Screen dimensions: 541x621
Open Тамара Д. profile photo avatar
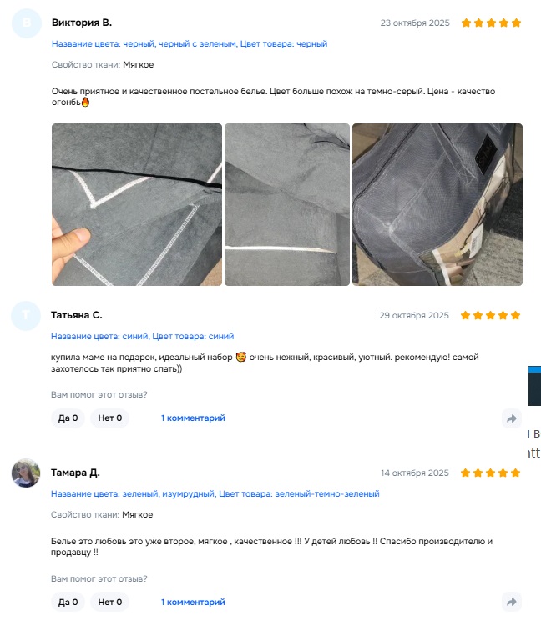(26, 473)
